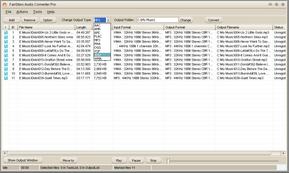The image size is (289, 173).
Task: Click the Output Folder path field
Action: coord(158,20)
